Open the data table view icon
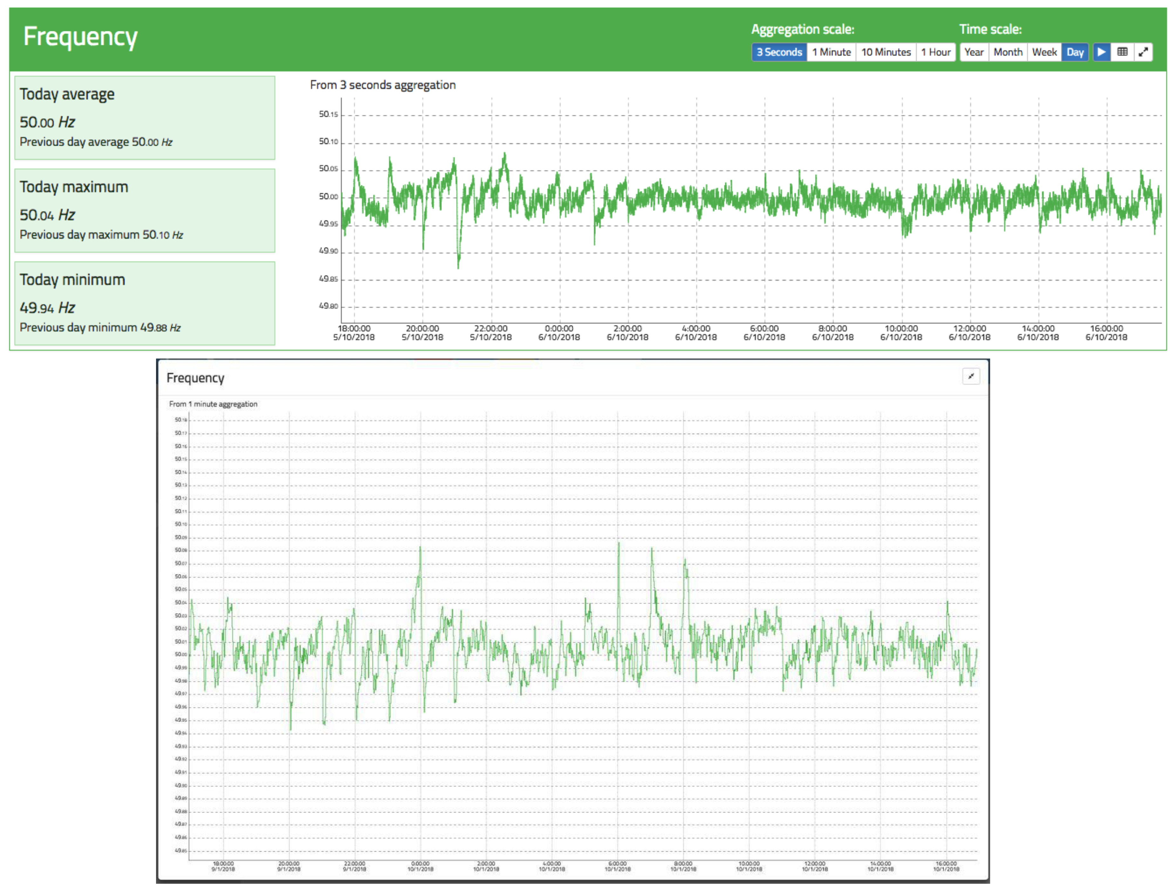1173x890 pixels. 1122,52
